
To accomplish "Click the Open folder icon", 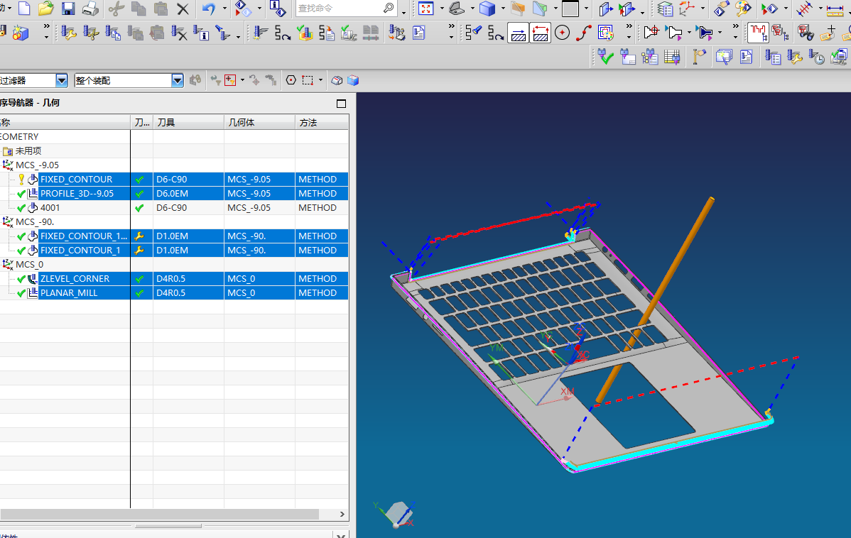I will click(x=46, y=9).
